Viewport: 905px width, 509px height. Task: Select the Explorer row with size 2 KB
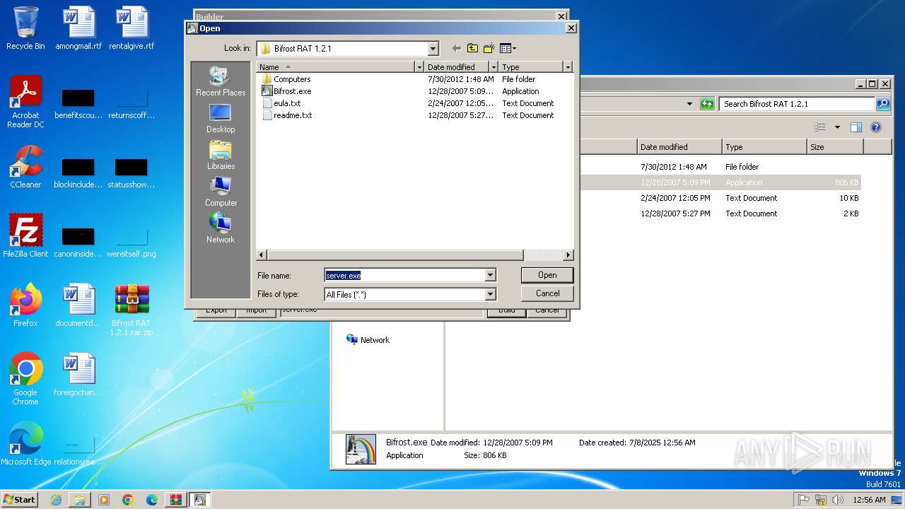point(720,213)
